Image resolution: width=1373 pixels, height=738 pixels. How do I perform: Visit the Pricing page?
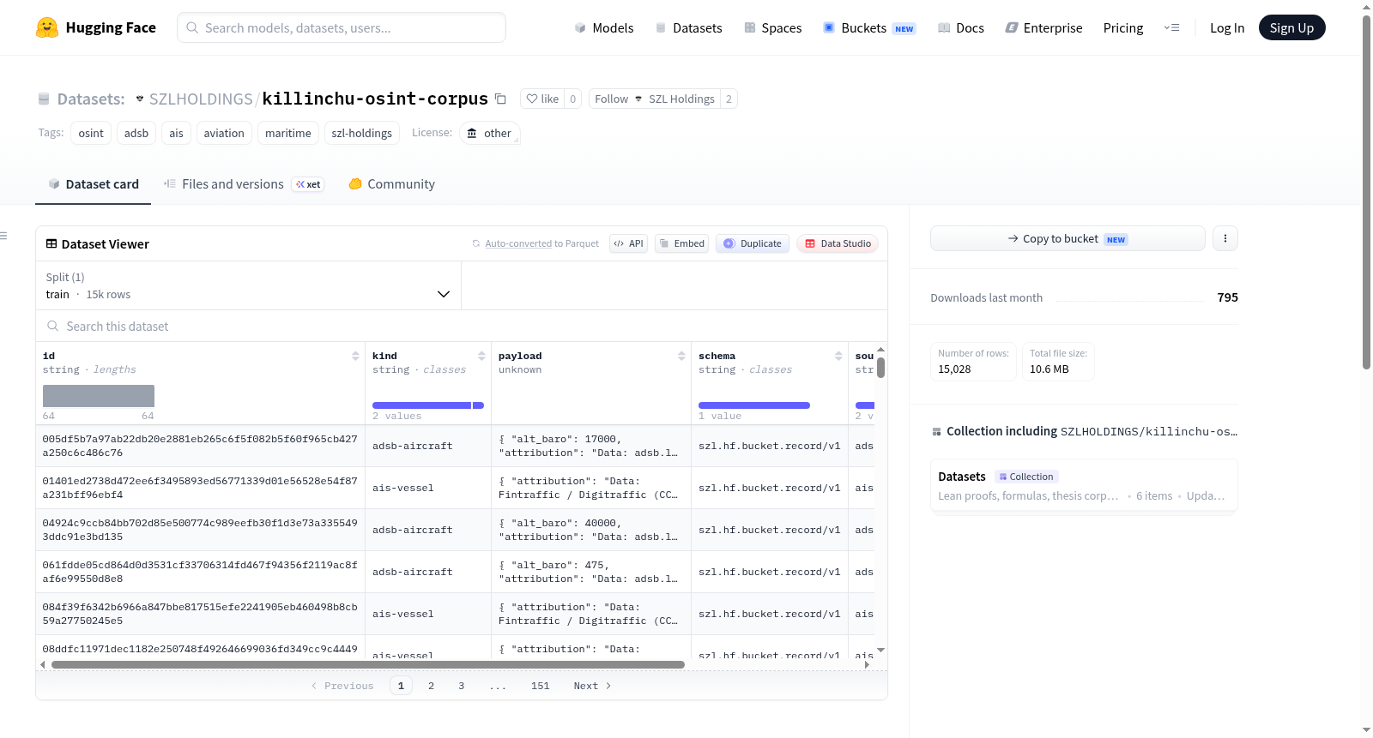[x=1123, y=27]
